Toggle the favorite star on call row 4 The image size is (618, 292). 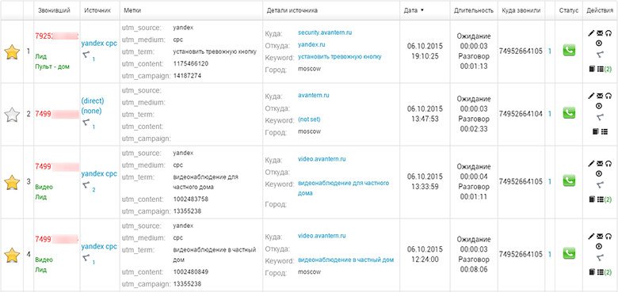(x=12, y=255)
